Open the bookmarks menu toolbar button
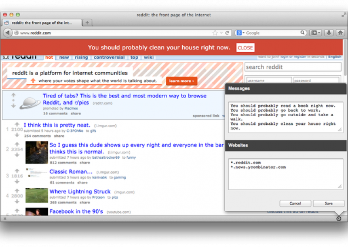Viewport: 348px width, 247px height. (x=316, y=33)
